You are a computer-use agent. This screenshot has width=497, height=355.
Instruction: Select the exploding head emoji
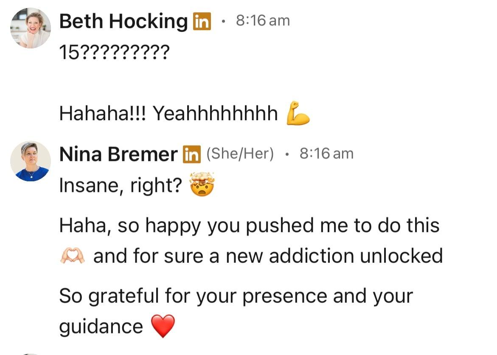point(202,185)
